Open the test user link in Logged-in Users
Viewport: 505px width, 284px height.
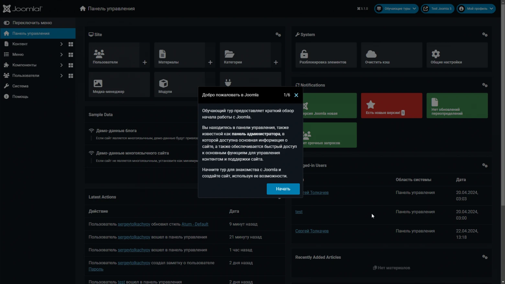(299, 212)
